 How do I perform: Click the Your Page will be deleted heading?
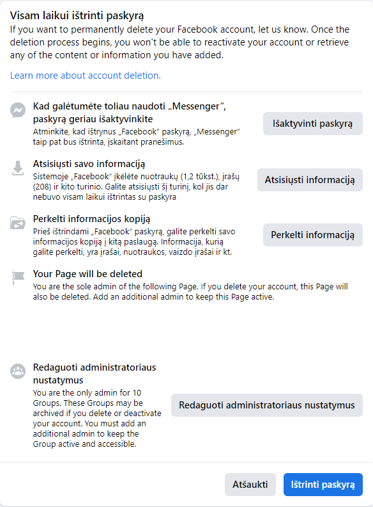pos(88,274)
